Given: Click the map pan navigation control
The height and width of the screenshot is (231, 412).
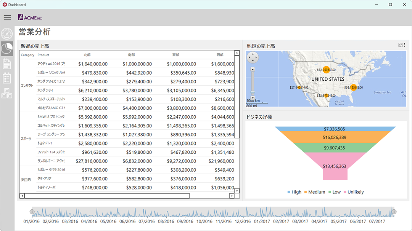Looking at the screenshot, I should tap(253, 57).
